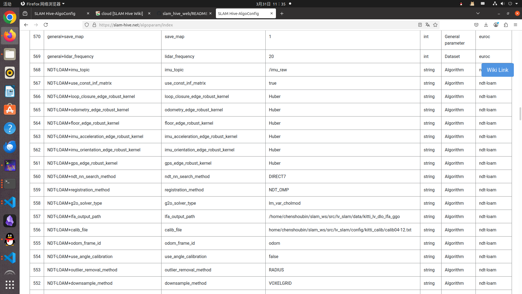Open the Firefox extensions puzzle icon

(506, 25)
